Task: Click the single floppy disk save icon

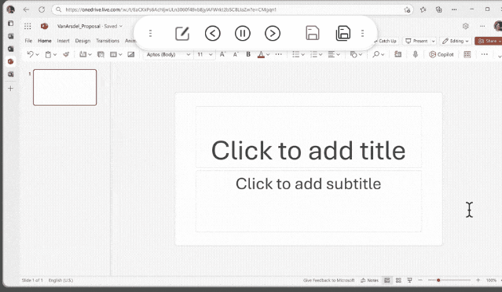Action: click(313, 33)
